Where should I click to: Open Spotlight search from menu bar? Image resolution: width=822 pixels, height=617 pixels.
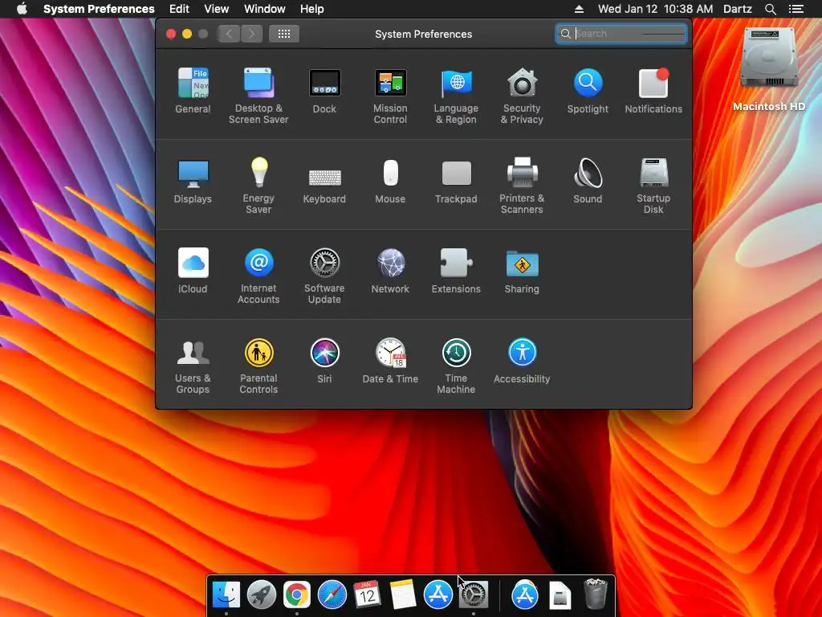770,9
